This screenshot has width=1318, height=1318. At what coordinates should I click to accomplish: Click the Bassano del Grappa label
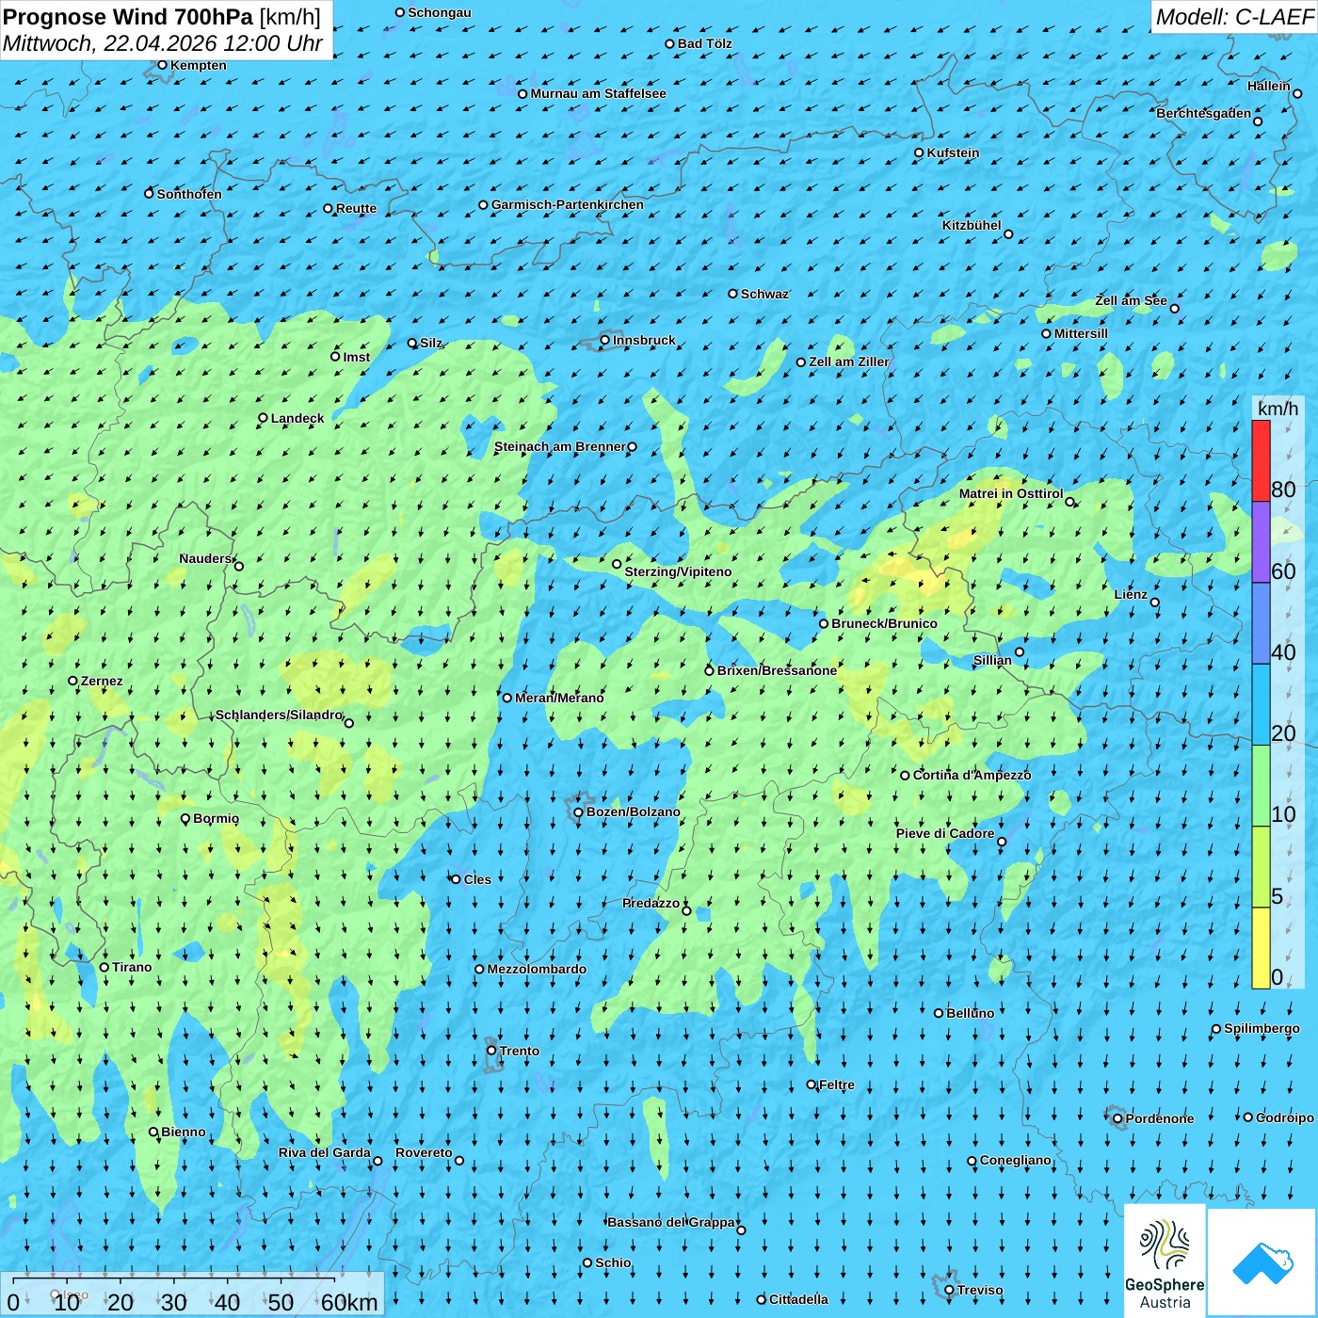pos(671,1222)
